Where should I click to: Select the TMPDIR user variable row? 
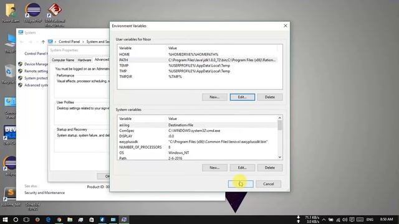click(x=197, y=77)
